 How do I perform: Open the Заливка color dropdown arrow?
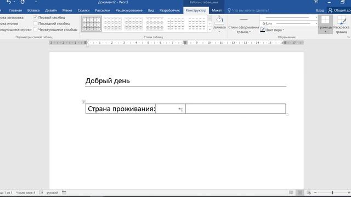(219, 32)
